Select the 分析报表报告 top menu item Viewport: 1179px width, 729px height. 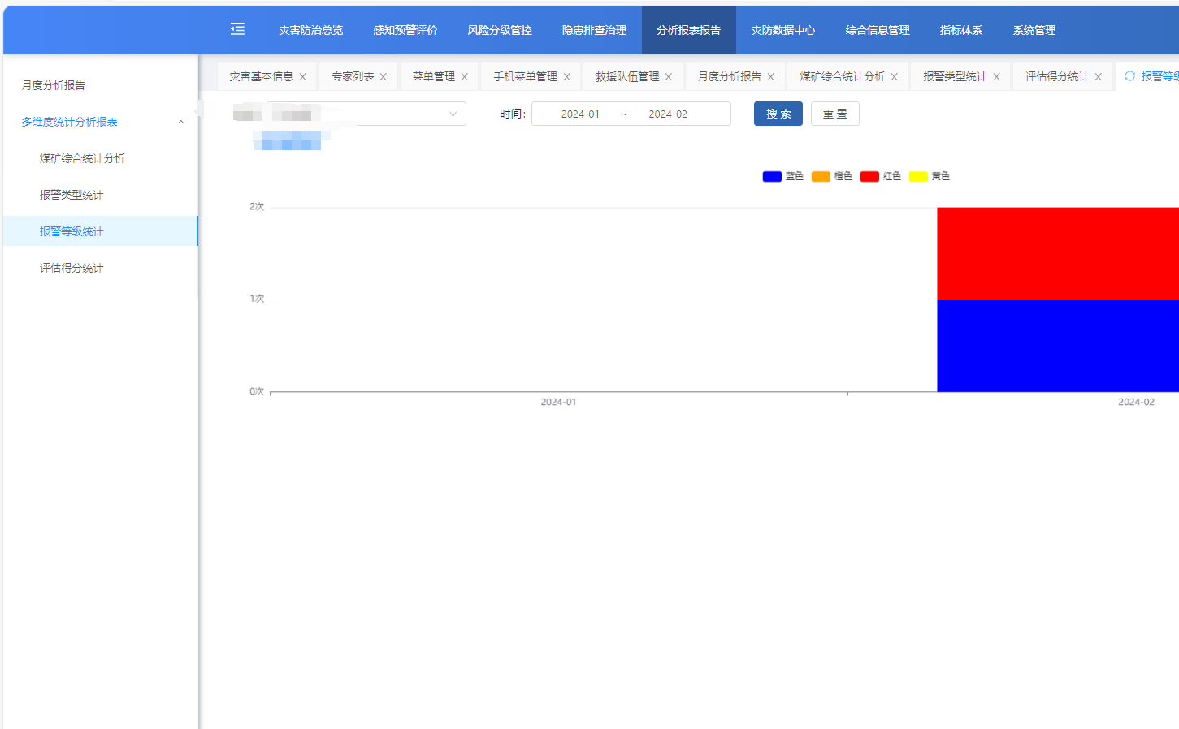point(689,30)
